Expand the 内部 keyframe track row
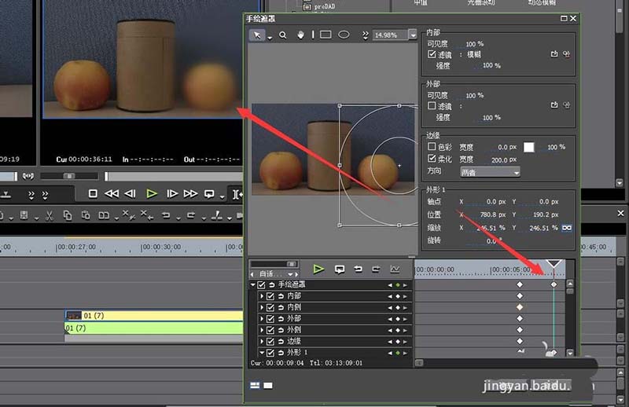Image resolution: width=629 pixels, height=407 pixels. click(262, 296)
